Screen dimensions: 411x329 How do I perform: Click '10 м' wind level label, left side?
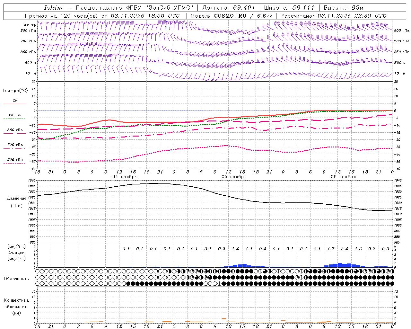pyautogui.click(x=30, y=74)
